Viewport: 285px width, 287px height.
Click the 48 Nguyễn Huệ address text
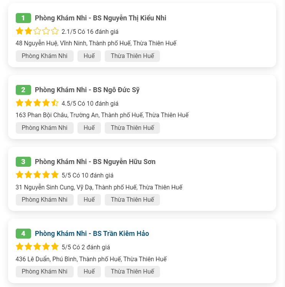tap(96, 43)
